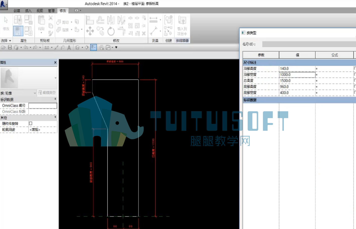Click the 960.0 value cell
Viewport: 356px width, 229px height.
pyautogui.click(x=297, y=87)
